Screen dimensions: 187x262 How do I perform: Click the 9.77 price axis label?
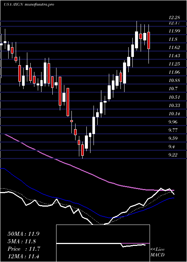pyautogui.click(x=173, y=130)
